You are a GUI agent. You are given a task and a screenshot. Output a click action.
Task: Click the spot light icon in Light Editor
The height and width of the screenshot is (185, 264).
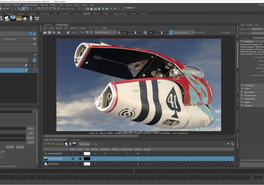coord(48,144)
